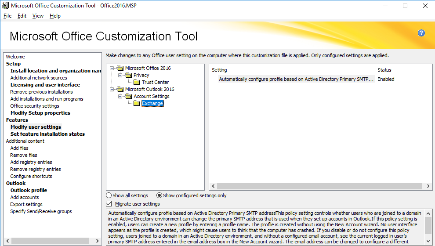The image size is (435, 246).
Task: Open Add installations and run programs
Action: [x=47, y=99]
